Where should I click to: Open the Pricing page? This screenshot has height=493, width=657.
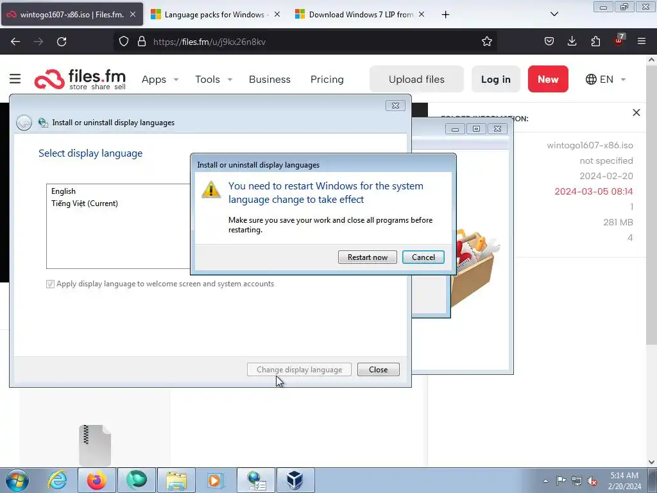[327, 79]
